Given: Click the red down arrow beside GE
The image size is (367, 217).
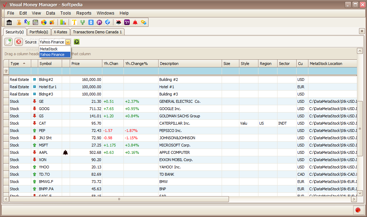Looking at the screenshot, I should coord(34,101).
